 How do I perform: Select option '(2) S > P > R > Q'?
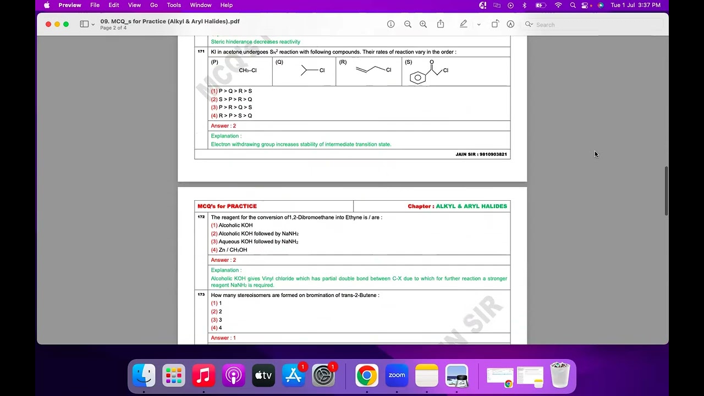(232, 99)
